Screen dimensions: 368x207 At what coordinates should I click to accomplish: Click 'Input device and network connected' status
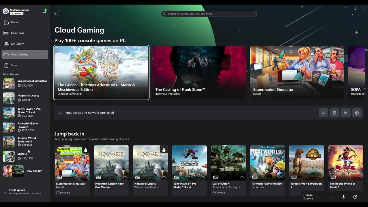point(89,113)
